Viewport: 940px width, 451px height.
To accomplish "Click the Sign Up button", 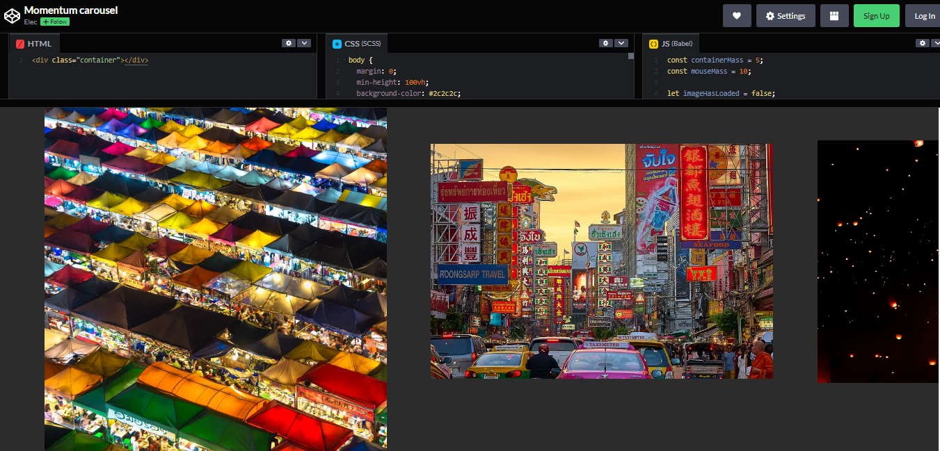I will [876, 15].
